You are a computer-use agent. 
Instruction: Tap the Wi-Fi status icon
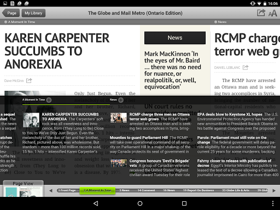[259, 3]
